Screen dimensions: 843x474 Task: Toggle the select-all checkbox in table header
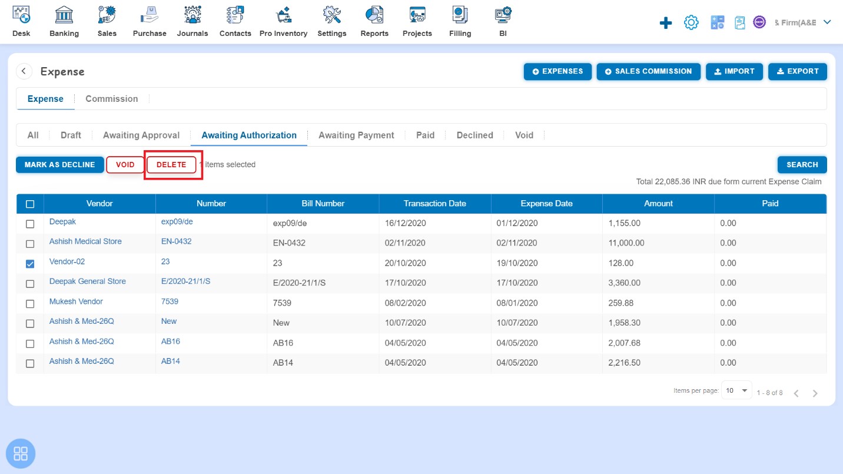tap(30, 204)
